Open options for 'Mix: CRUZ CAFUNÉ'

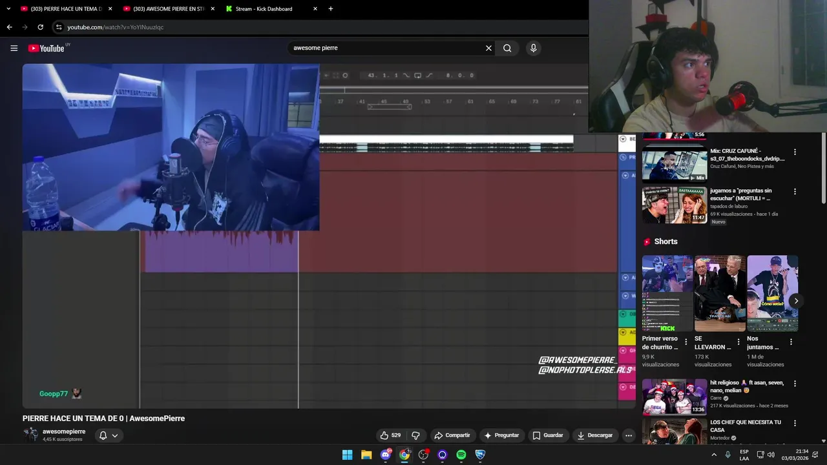click(x=795, y=152)
